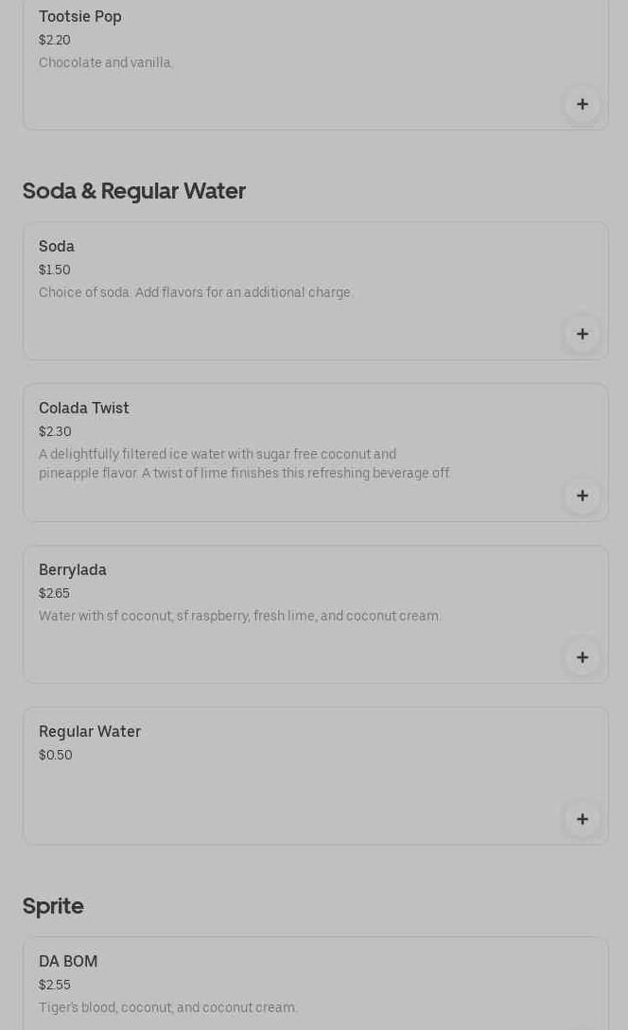Open the DA BOM item title
This screenshot has width=628, height=1030.
[68, 962]
